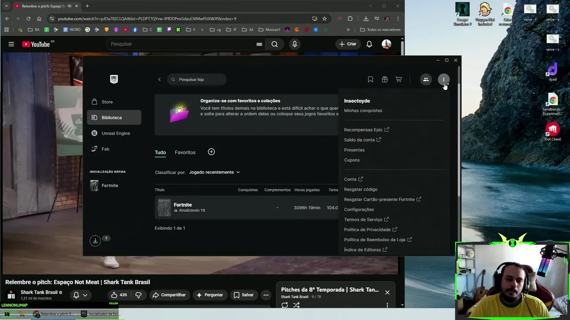Bookmark this page with Chrome star
This screenshot has width=570, height=320.
pos(325,19)
